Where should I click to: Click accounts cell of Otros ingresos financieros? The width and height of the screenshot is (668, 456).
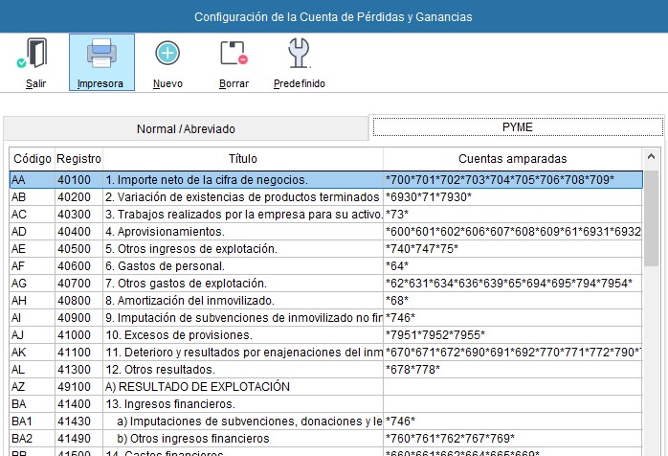(513, 438)
